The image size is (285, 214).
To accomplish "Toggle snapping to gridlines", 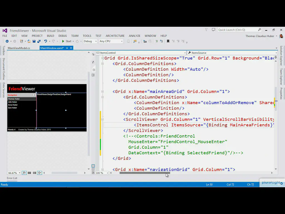I will 34,173.
